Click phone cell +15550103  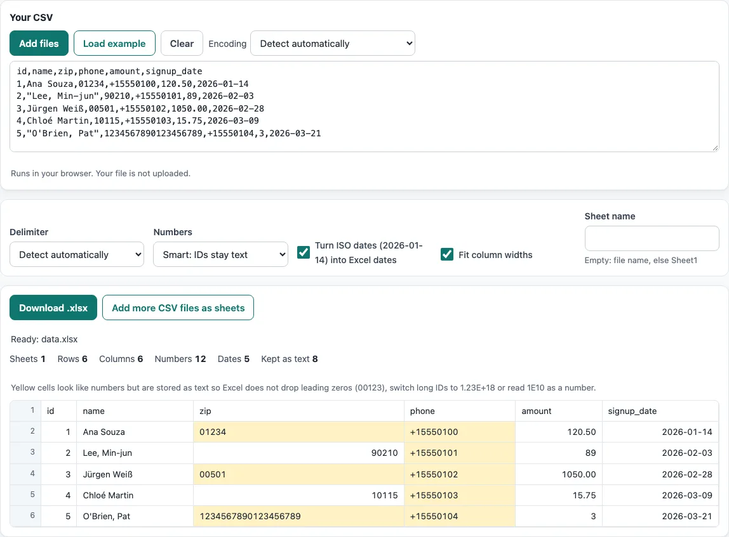(459, 495)
